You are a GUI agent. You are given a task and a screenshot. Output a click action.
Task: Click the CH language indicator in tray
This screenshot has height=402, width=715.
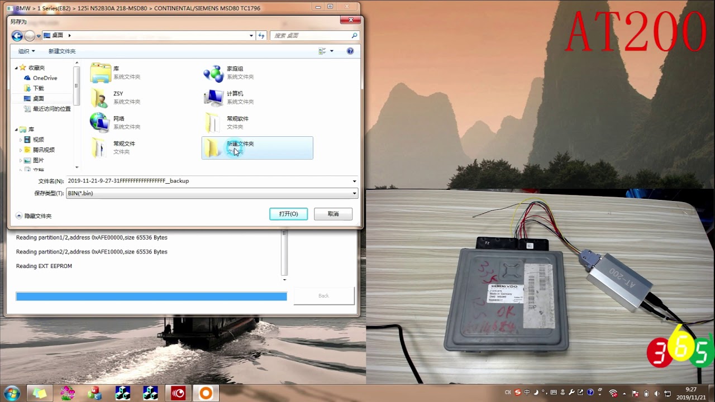click(508, 393)
